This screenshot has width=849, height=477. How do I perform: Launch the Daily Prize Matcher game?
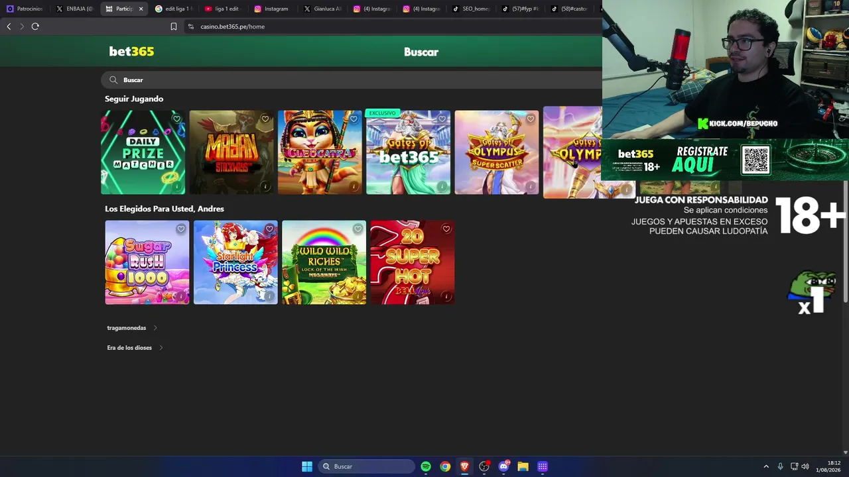[143, 152]
